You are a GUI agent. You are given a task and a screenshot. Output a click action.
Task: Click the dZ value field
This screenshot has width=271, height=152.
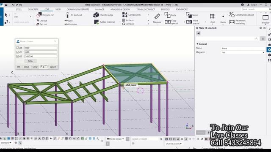[41, 56]
